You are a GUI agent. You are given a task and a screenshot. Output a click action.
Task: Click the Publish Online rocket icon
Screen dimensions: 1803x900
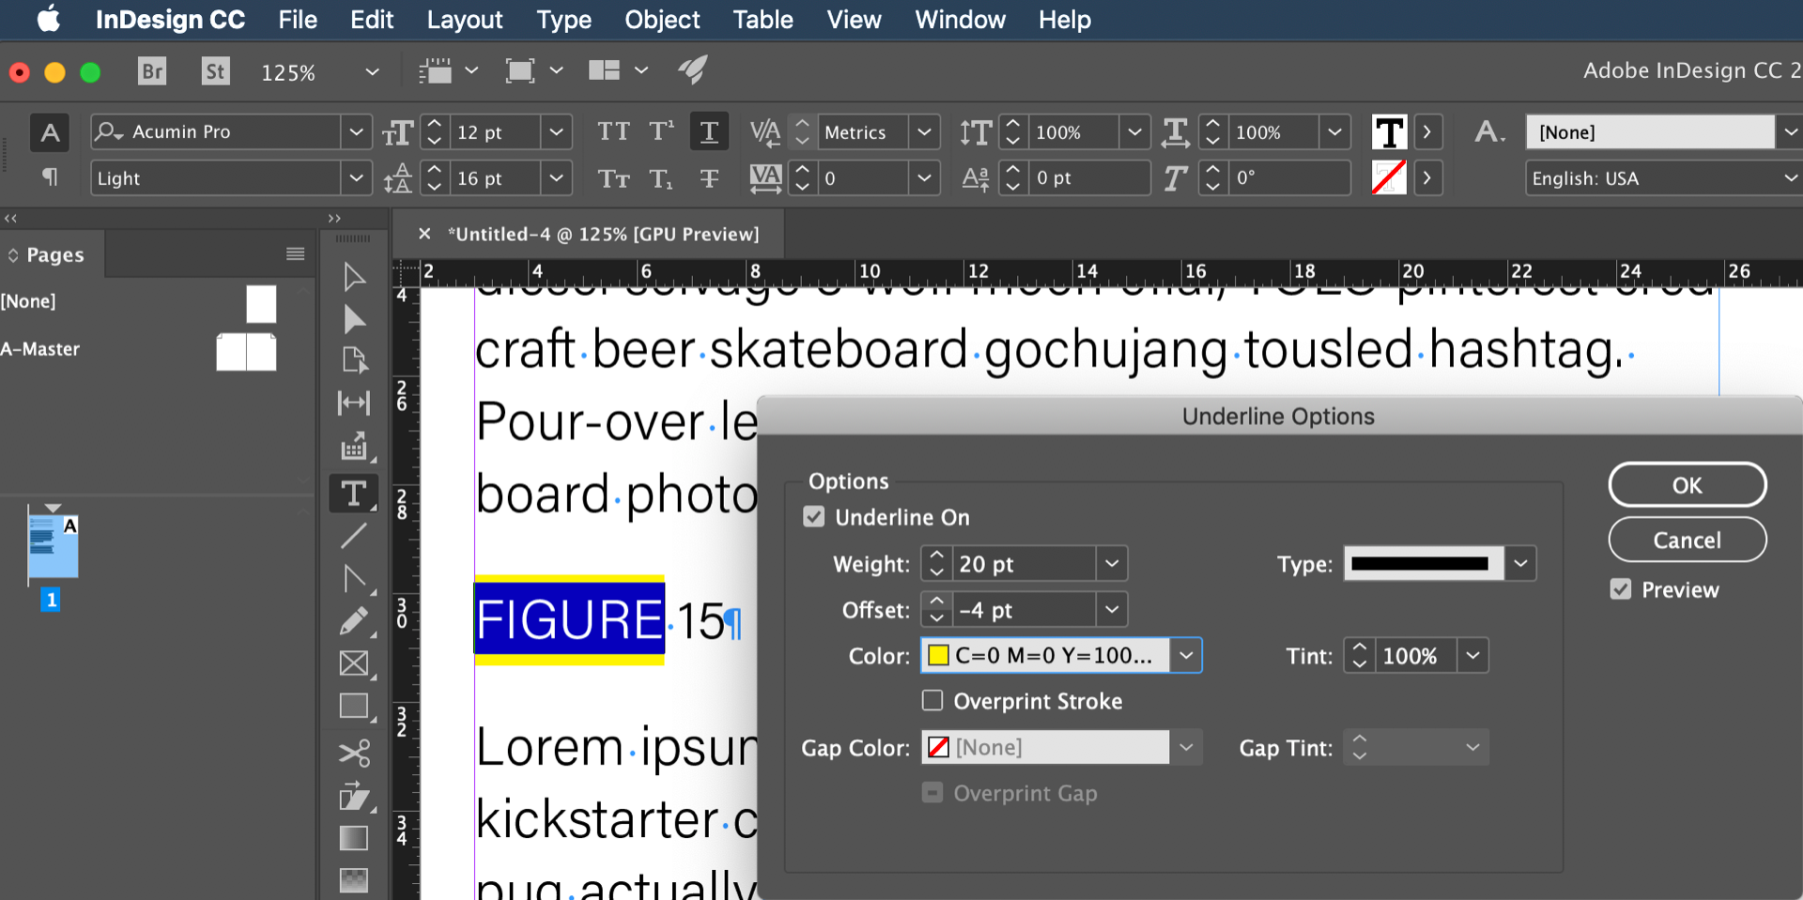[693, 70]
